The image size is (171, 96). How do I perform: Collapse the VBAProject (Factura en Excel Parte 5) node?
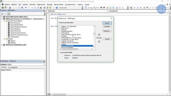pyautogui.click(x=2, y=19)
